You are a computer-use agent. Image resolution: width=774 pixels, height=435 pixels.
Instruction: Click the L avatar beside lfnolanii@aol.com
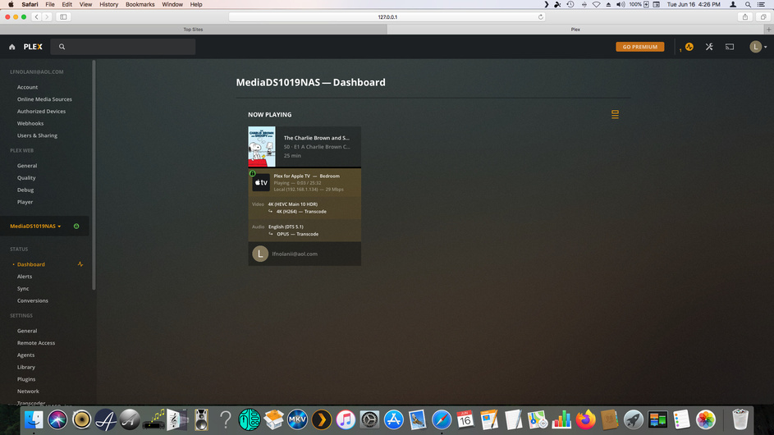(260, 254)
